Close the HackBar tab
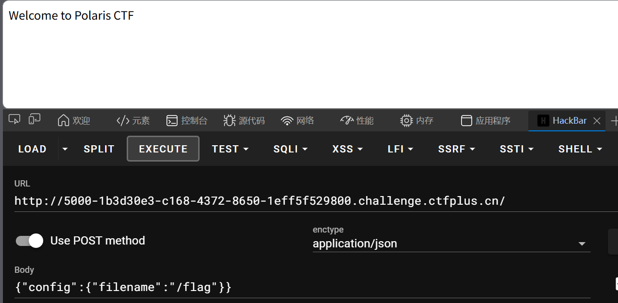Screen dimensions: 618x303 [597, 121]
